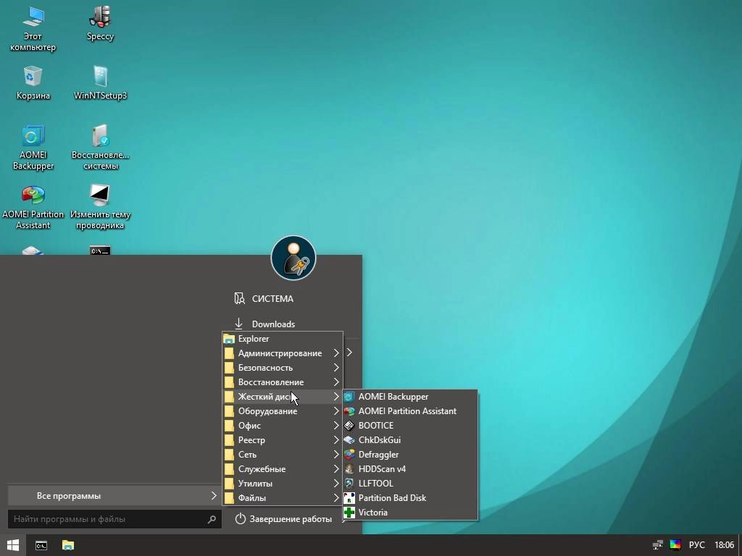This screenshot has height=556, width=742.
Task: Expand the Оборудование folder
Action: pyautogui.click(x=283, y=411)
